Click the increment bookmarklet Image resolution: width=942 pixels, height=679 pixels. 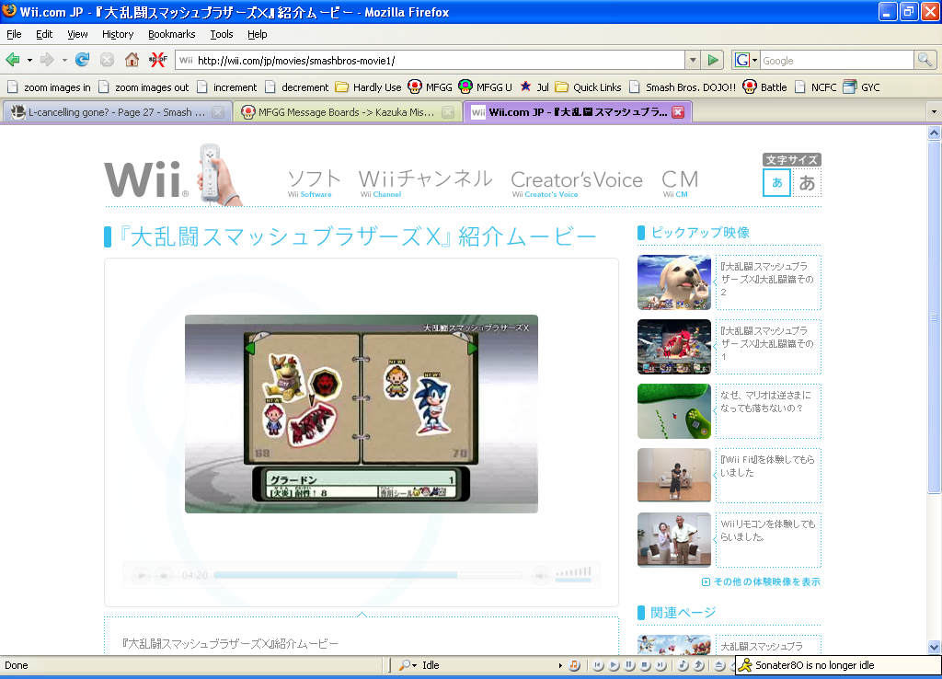(x=226, y=87)
